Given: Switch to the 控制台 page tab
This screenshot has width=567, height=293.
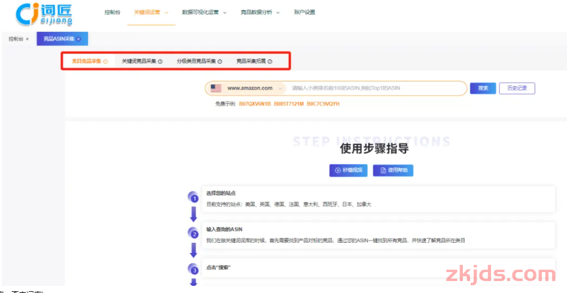Looking at the screenshot, I should pos(16,39).
